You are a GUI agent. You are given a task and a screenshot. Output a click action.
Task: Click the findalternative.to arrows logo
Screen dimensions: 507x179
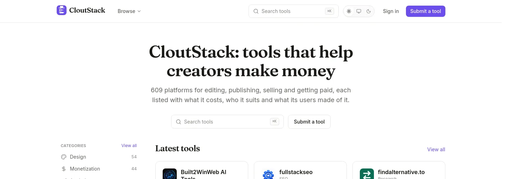[x=367, y=174]
